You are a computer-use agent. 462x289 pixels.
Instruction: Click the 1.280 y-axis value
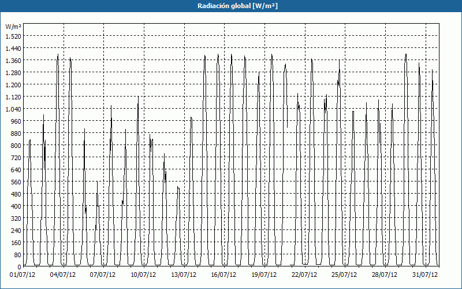click(x=13, y=73)
